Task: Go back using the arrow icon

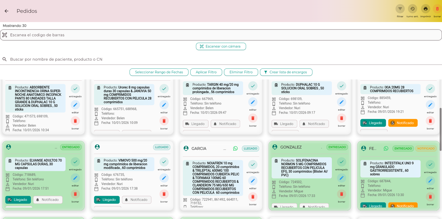Action: tap(7, 11)
